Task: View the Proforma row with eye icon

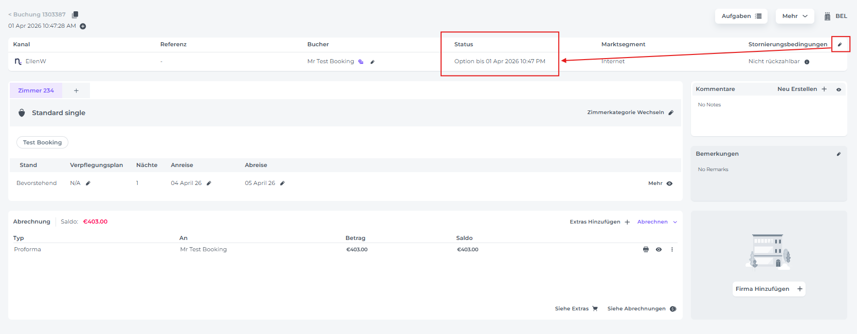Action: tap(659, 250)
